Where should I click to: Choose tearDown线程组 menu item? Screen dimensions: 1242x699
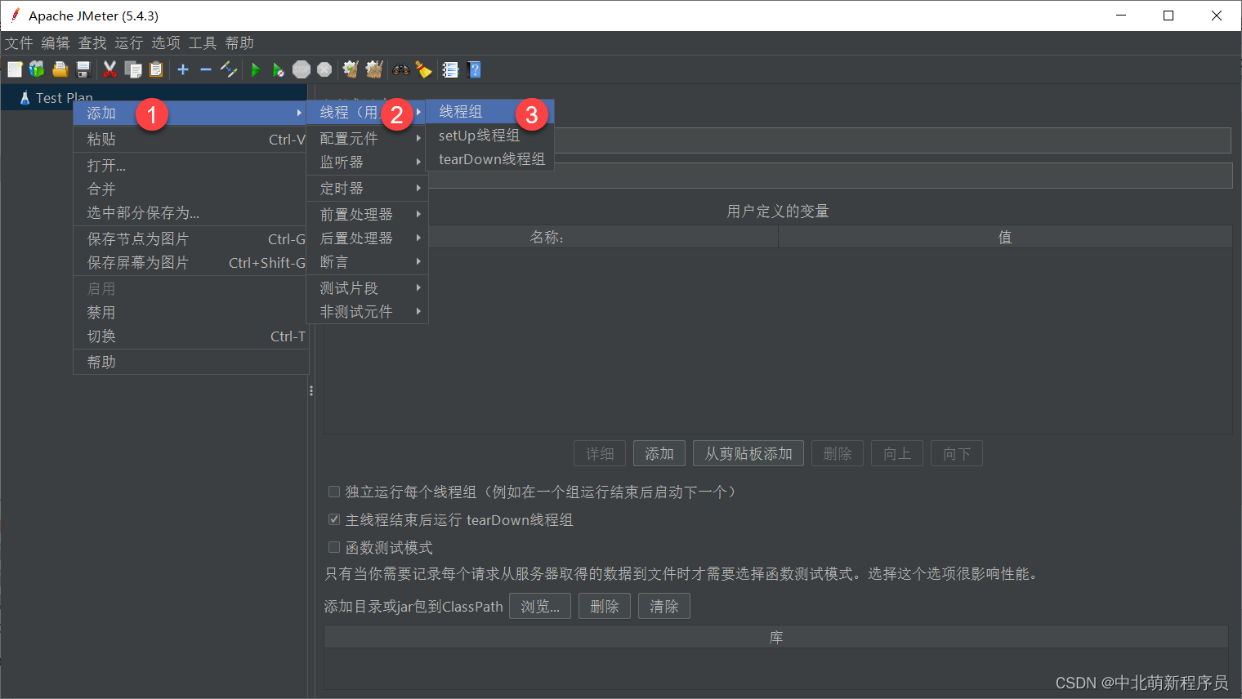[x=490, y=159]
